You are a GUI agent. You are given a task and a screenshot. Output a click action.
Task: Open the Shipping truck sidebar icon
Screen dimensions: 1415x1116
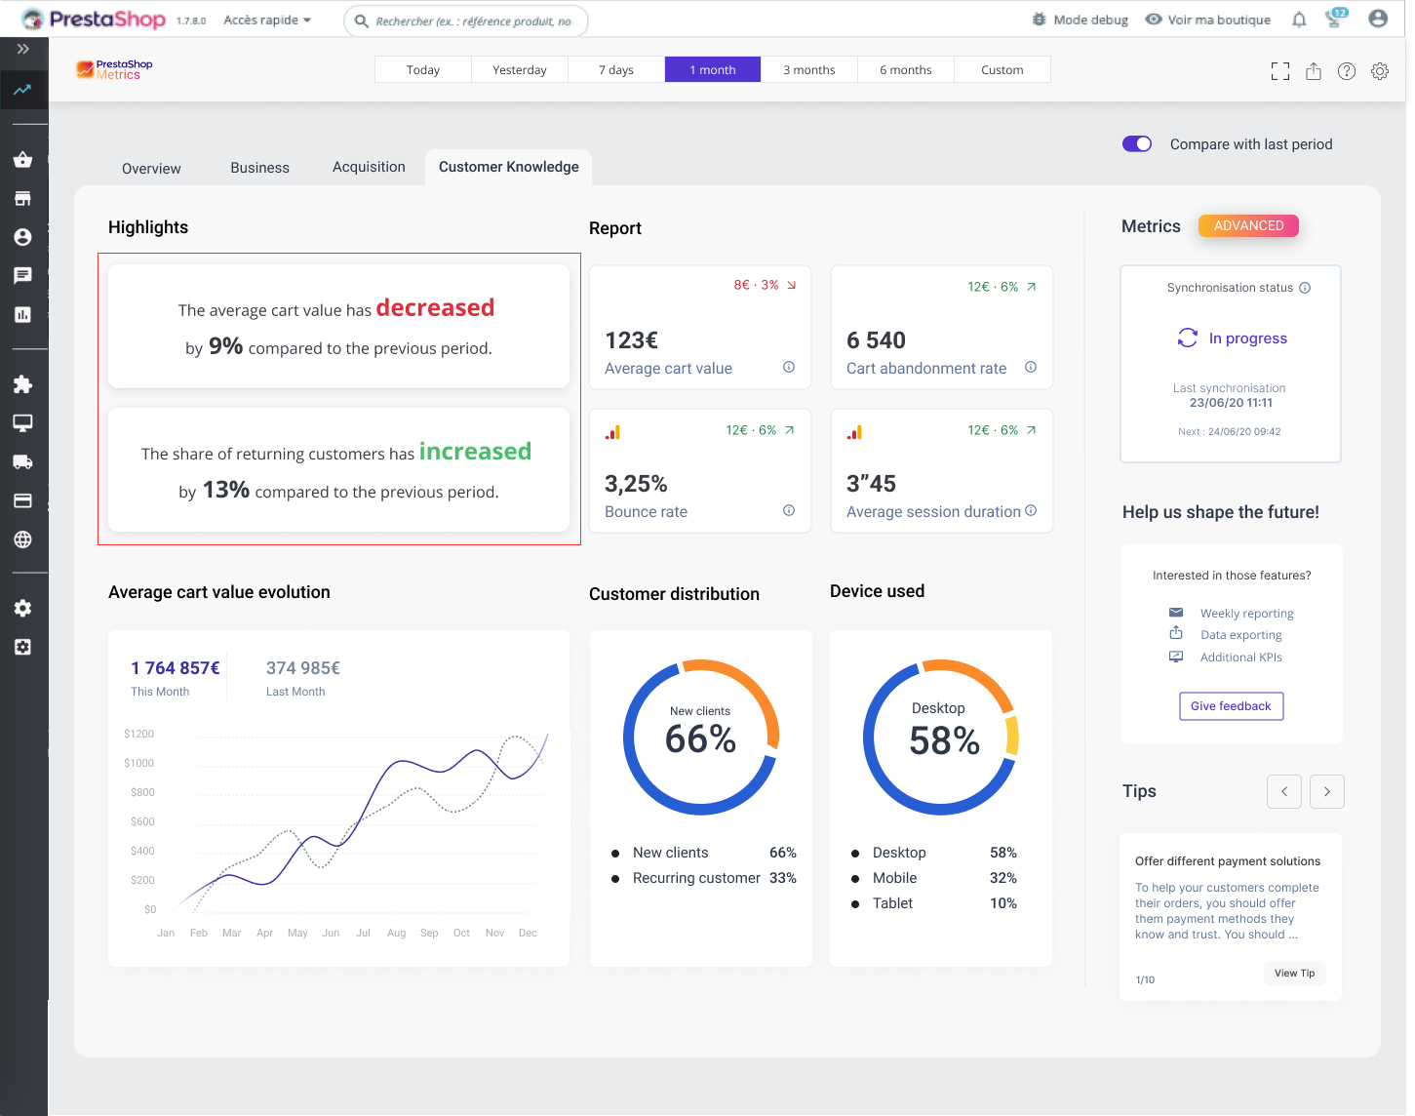(x=23, y=461)
